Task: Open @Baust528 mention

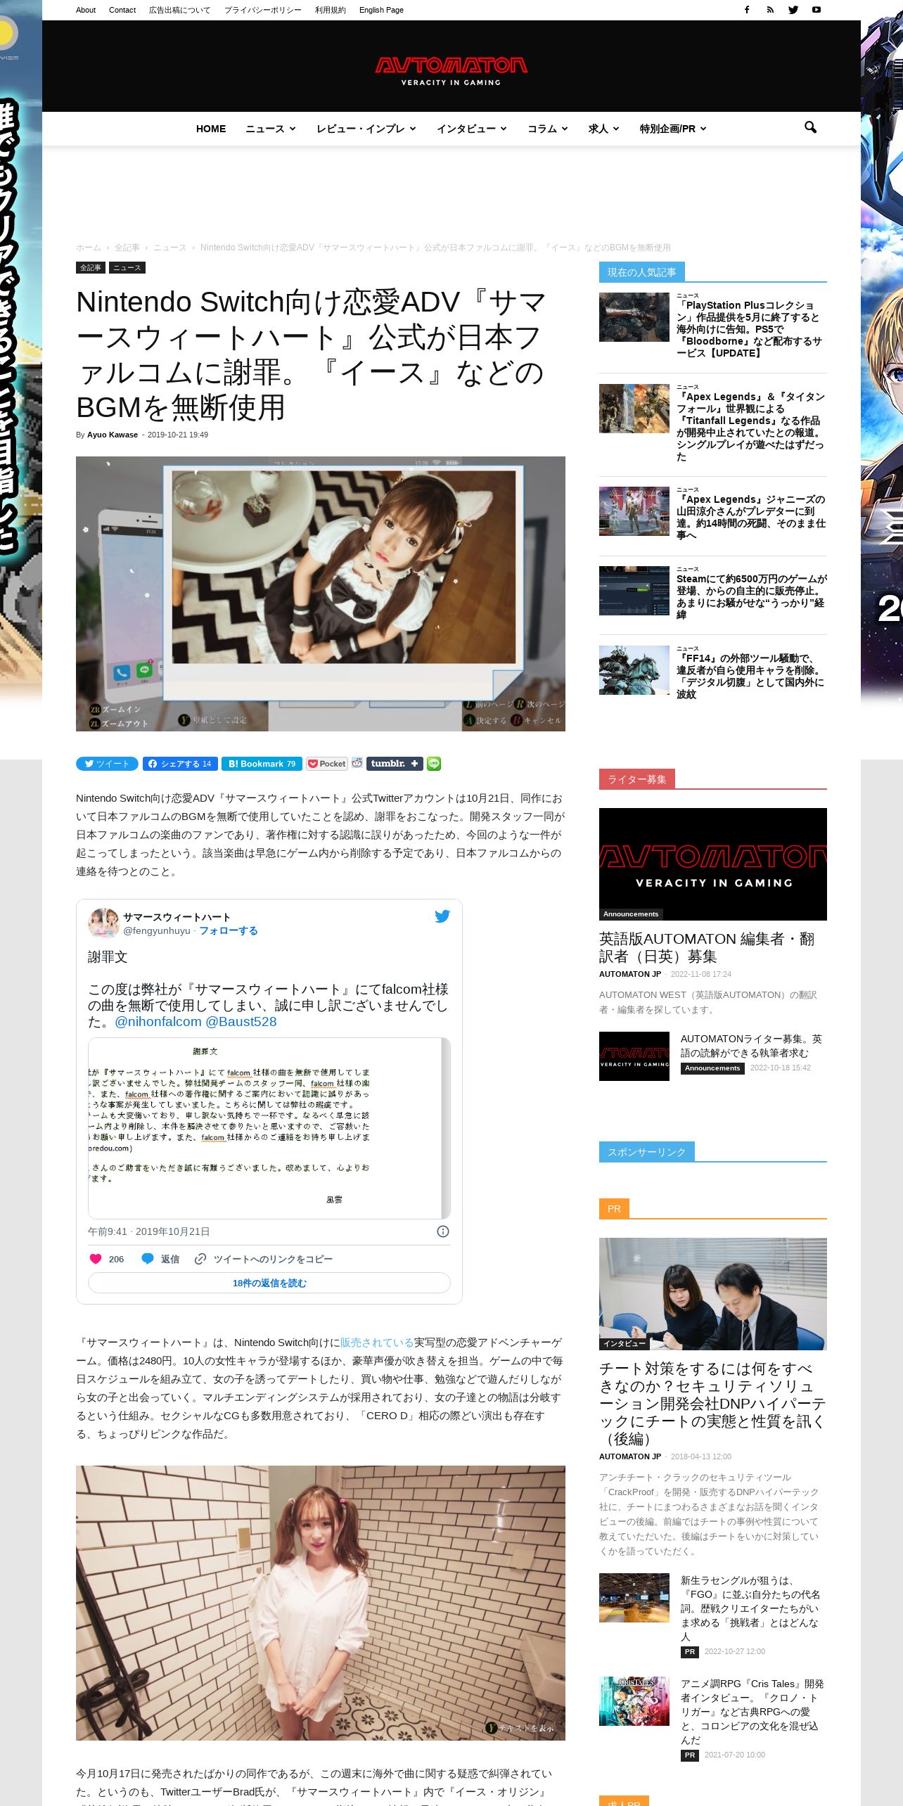Action: point(241,1021)
